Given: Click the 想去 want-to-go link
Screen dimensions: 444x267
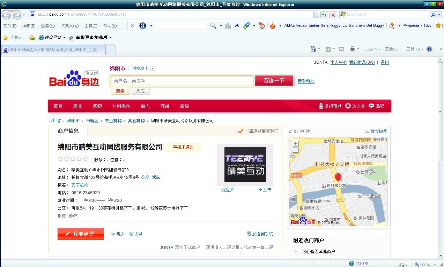Looking at the screenshot, I should [118, 234].
